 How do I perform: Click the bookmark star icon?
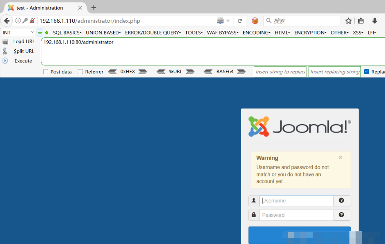[x=348, y=21]
